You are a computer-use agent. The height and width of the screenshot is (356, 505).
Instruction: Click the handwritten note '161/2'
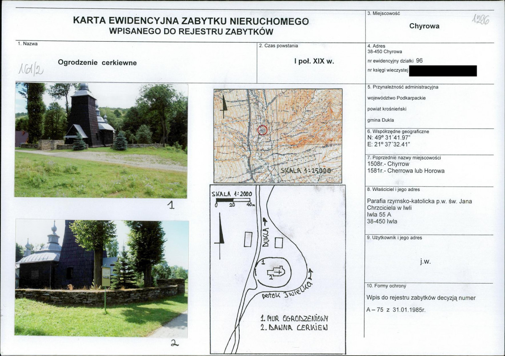point(31,68)
